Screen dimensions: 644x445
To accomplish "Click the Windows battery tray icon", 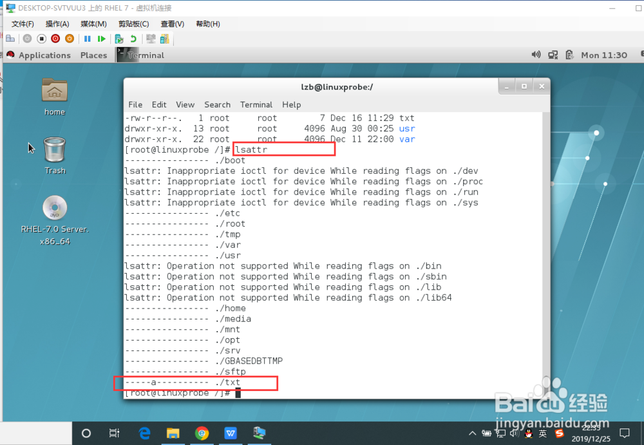I will 486,433.
